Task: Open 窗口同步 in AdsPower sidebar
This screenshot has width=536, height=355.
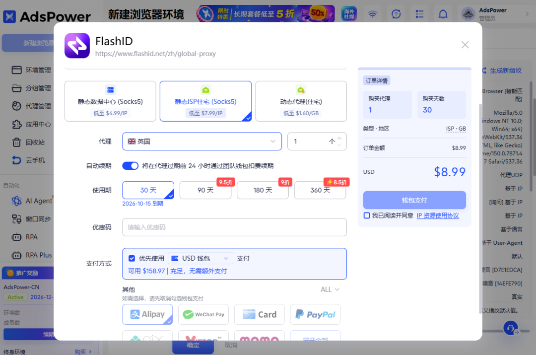Action: 31,219
